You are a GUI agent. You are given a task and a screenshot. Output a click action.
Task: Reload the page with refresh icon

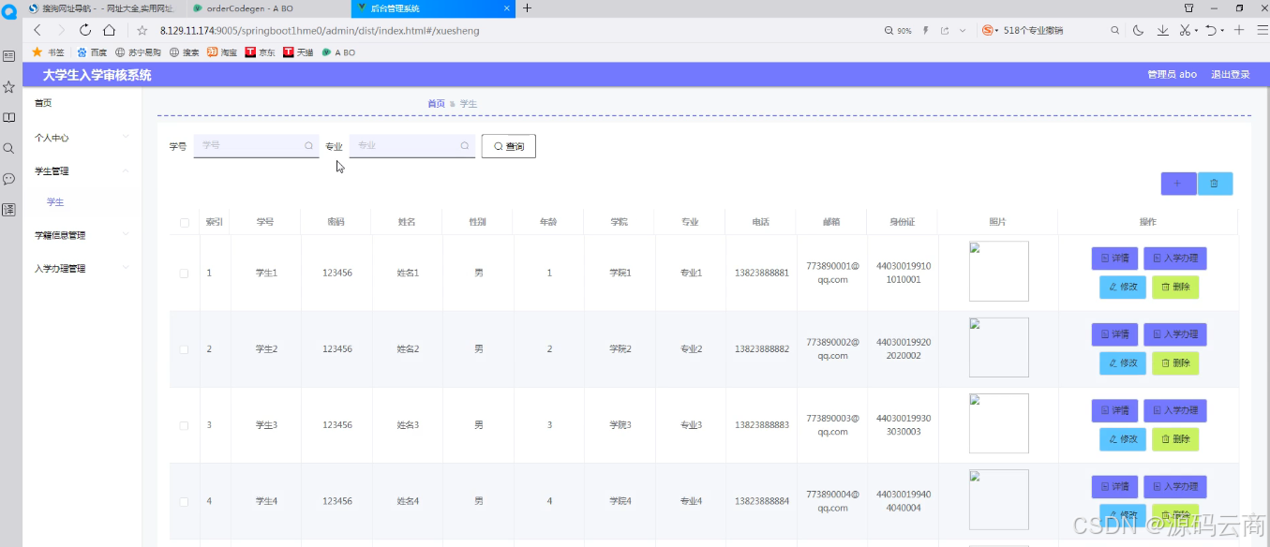click(85, 30)
